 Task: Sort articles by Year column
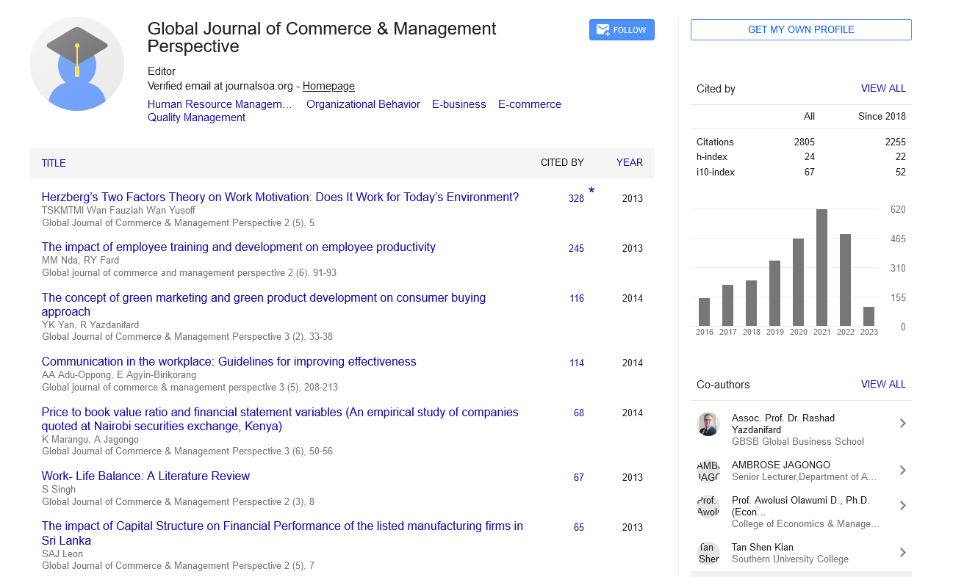(630, 163)
